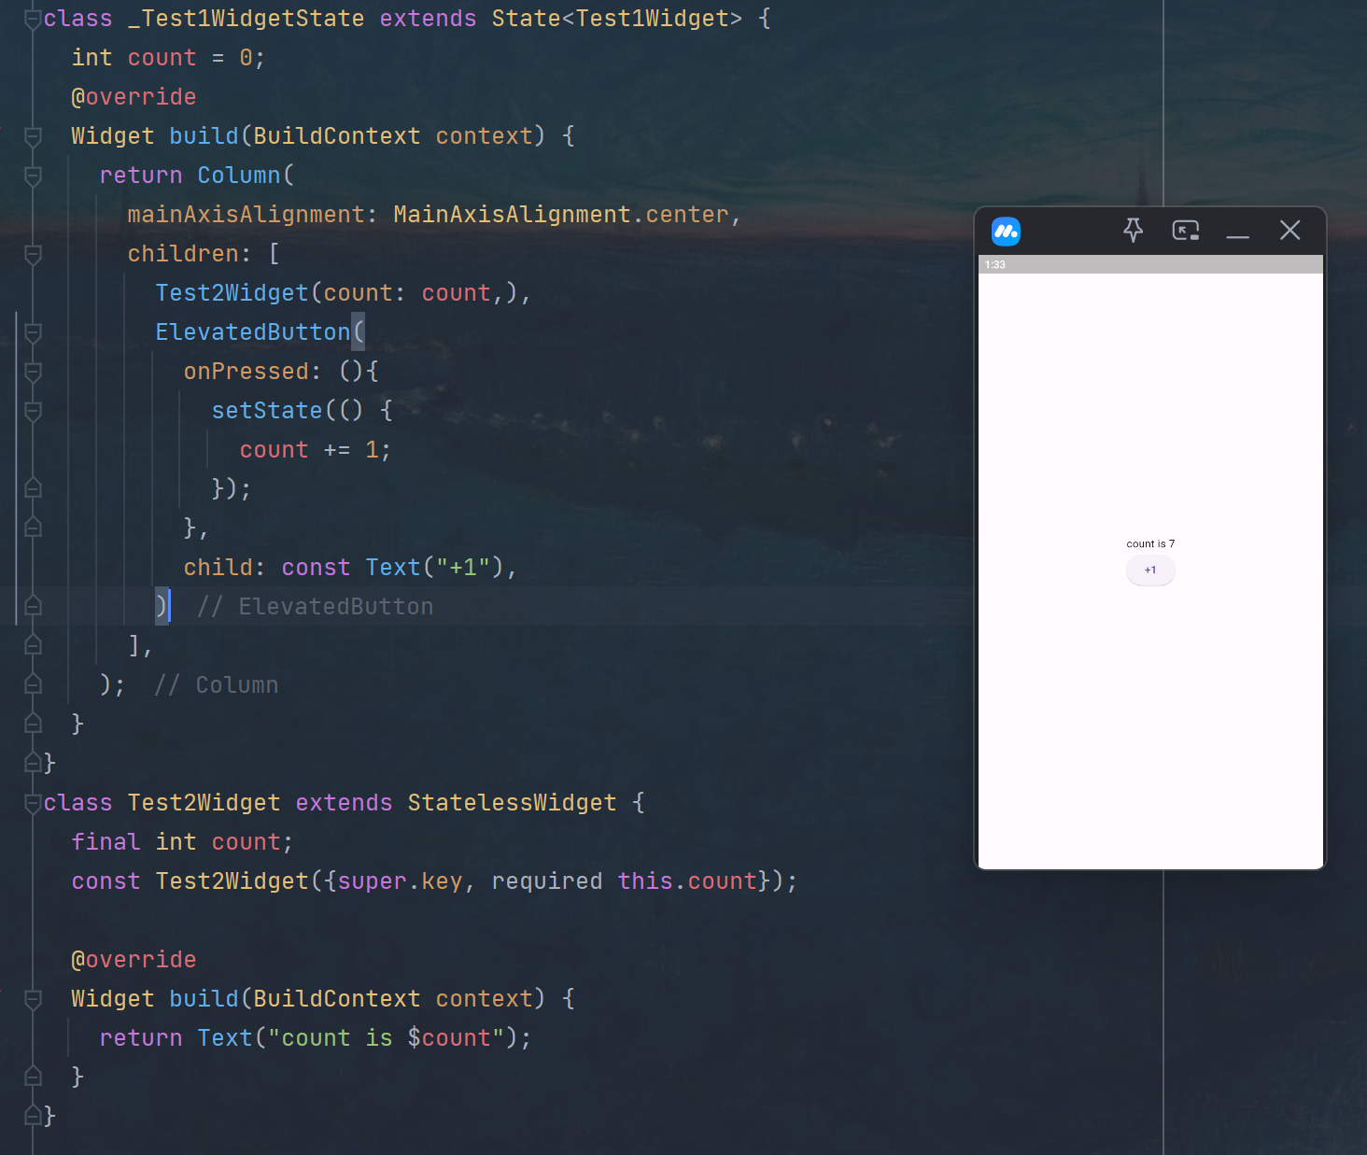The width and height of the screenshot is (1367, 1155).
Task: Click 'mainAxisAlignment' property name
Action: (x=246, y=215)
